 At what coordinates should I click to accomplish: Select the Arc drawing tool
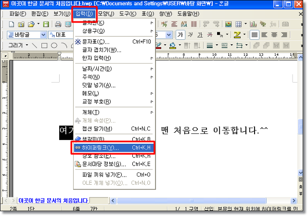pyautogui.click(x=64, y=46)
